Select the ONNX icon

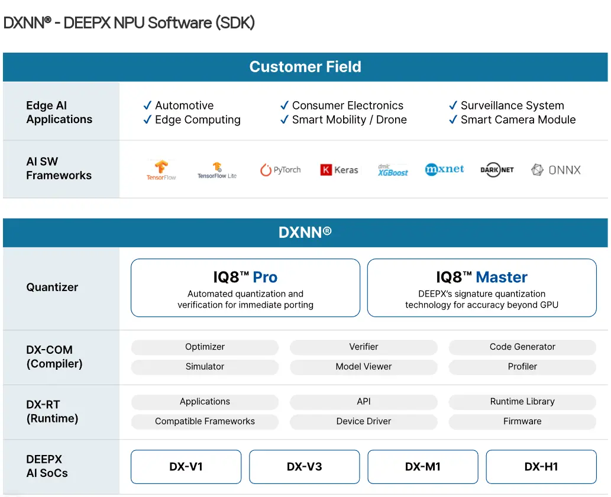pyautogui.click(x=555, y=170)
